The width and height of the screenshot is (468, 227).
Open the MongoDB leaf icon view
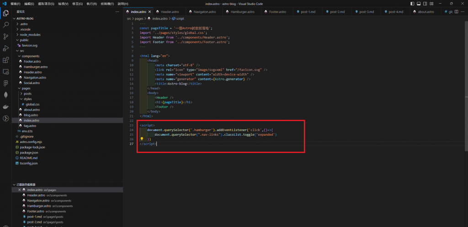(5, 95)
